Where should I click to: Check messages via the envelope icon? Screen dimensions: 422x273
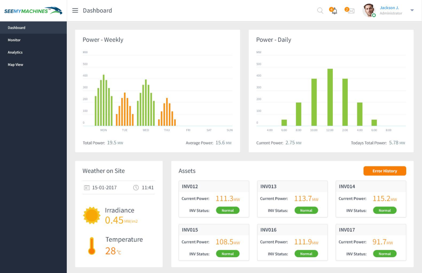(x=350, y=10)
